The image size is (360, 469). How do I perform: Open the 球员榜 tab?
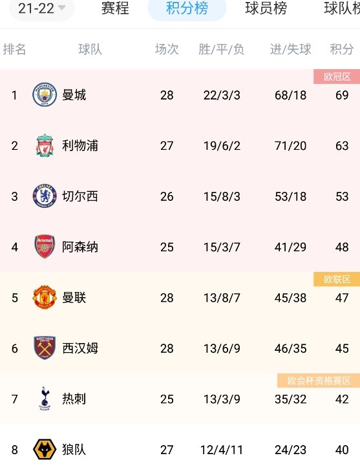click(266, 8)
